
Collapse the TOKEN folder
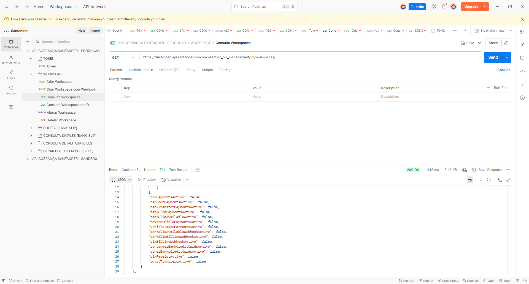click(x=31, y=59)
